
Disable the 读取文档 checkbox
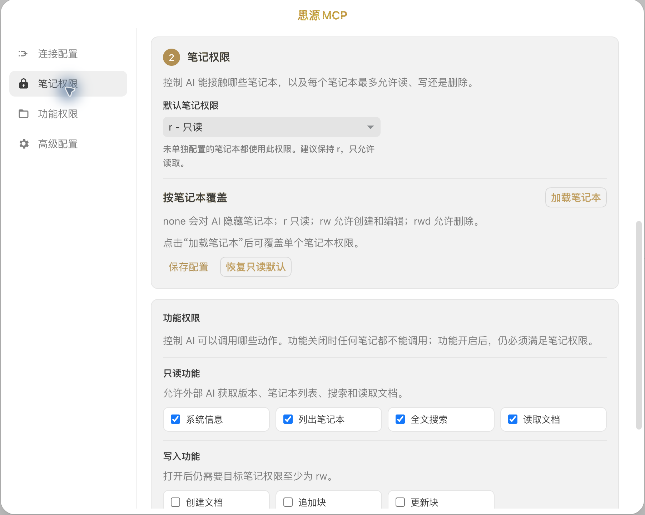point(513,419)
